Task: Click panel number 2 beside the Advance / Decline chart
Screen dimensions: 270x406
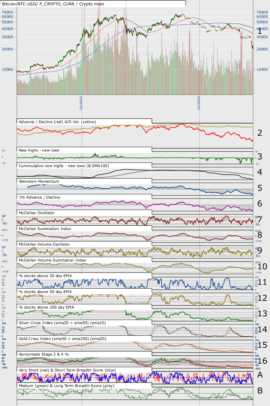Action: tap(260, 133)
